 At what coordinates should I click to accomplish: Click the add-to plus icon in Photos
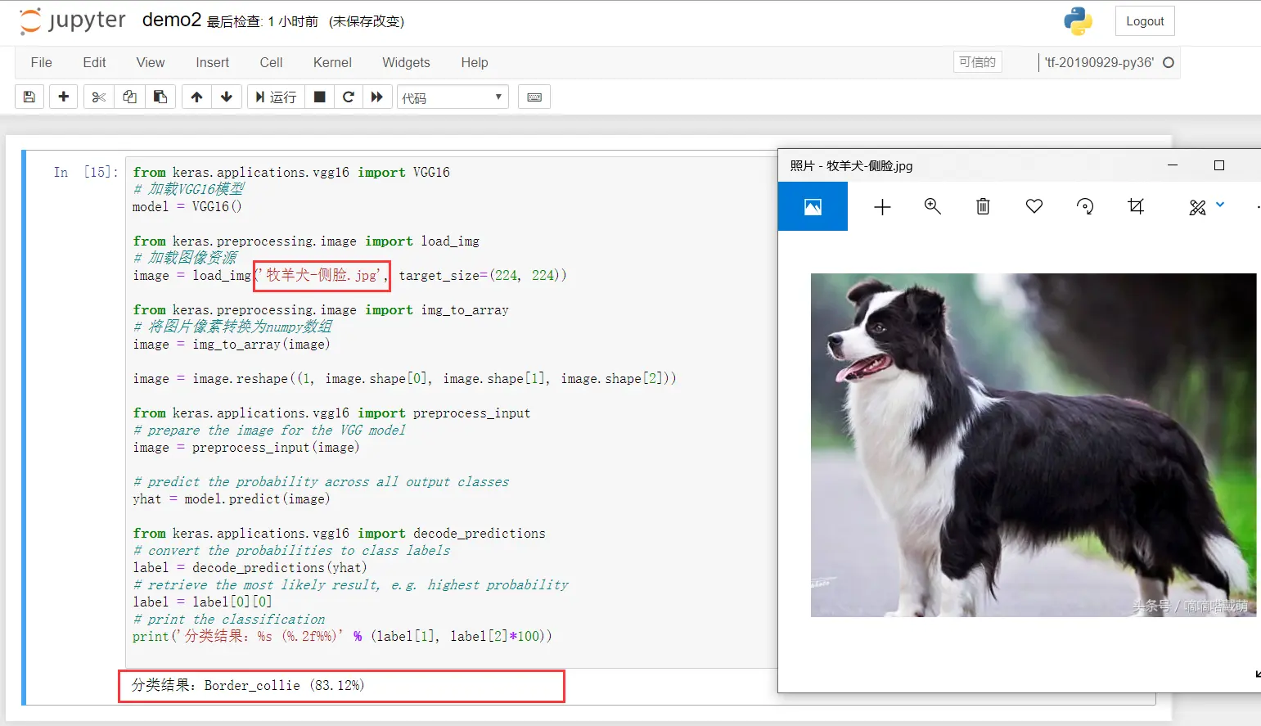pyautogui.click(x=882, y=207)
